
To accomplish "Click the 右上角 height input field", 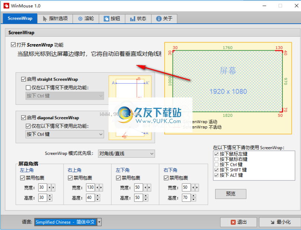I will click(90, 198).
